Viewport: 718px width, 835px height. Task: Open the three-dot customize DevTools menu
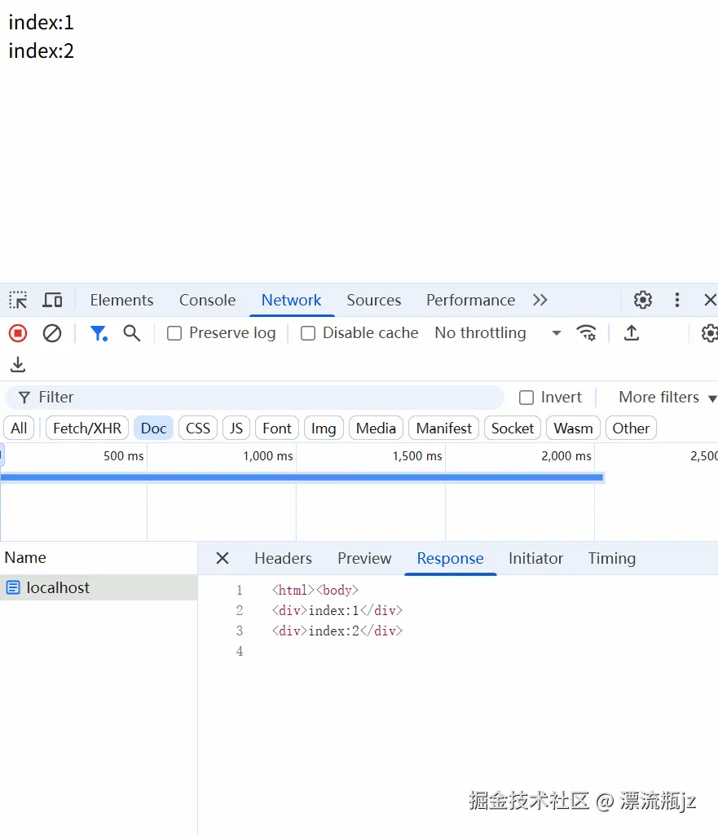tap(677, 300)
